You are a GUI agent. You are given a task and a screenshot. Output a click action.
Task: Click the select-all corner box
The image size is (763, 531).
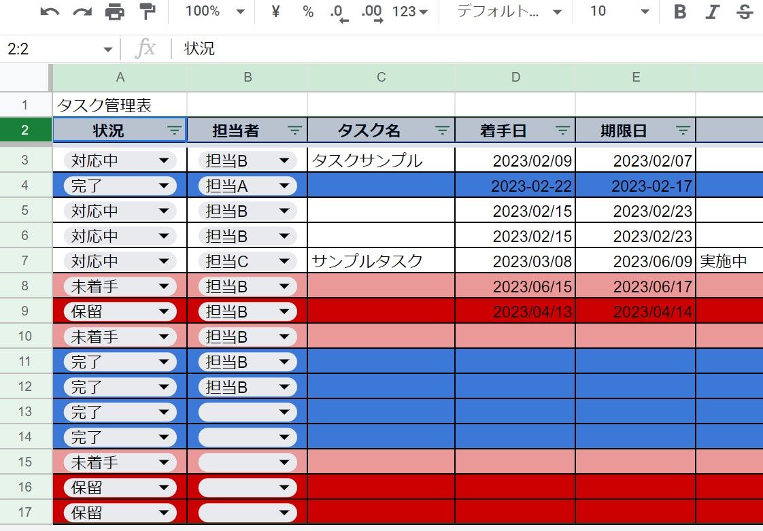[25, 77]
